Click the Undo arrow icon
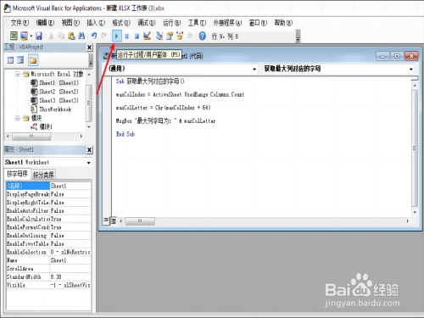Image resolution: width=424 pixels, height=318 pixels. coord(94,36)
